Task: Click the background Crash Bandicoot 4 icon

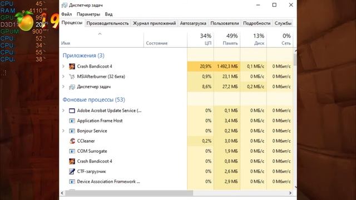Action: pyautogui.click(x=72, y=161)
